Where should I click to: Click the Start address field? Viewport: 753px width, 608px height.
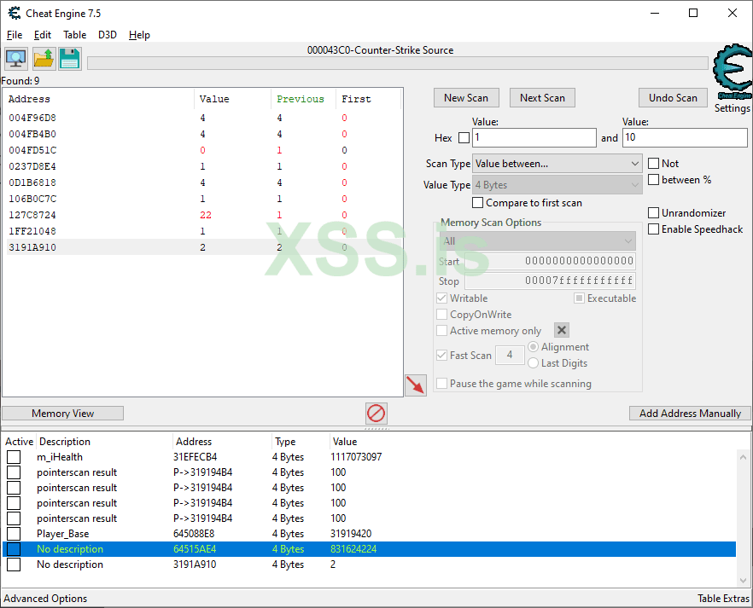(x=551, y=261)
